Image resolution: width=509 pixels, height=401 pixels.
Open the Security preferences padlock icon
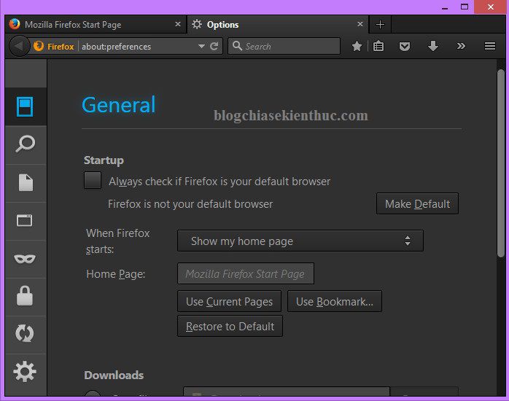point(25,295)
